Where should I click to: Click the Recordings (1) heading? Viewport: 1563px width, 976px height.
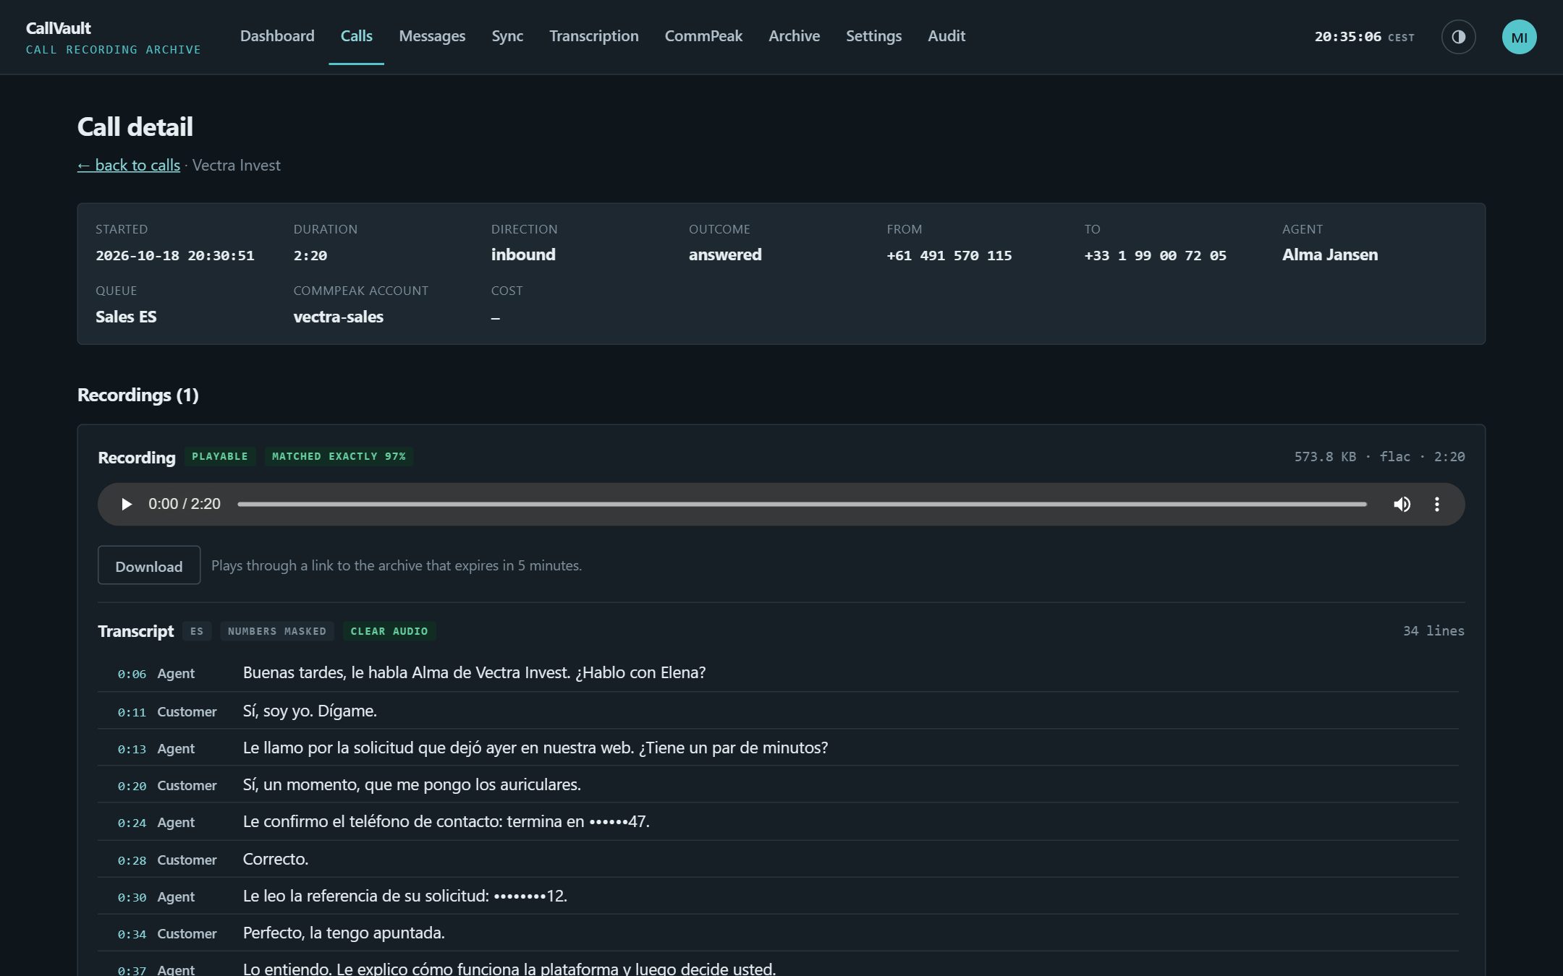tap(138, 395)
